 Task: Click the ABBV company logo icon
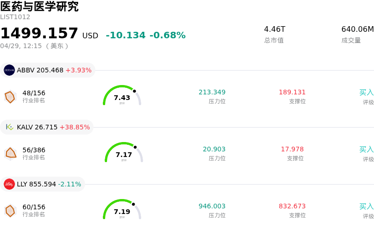[9, 70]
